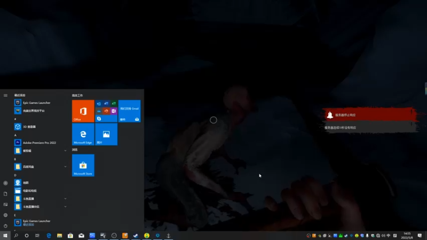
Task: Open the Office tile
Action: [x=83, y=111]
